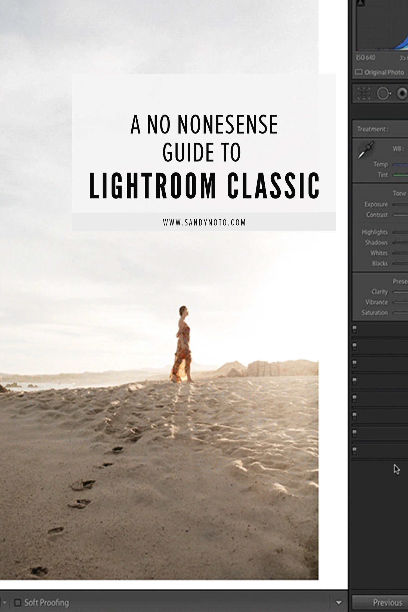Click the Blacks slider track
The height and width of the screenshot is (612, 408).
pyautogui.click(x=400, y=264)
